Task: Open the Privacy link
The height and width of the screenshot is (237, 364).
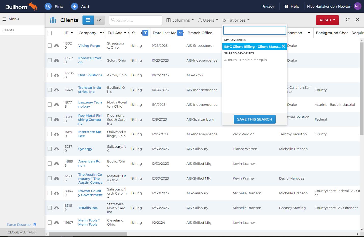Action: (x=268, y=6)
